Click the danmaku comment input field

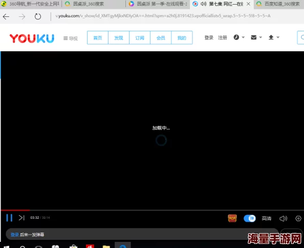[142, 235]
